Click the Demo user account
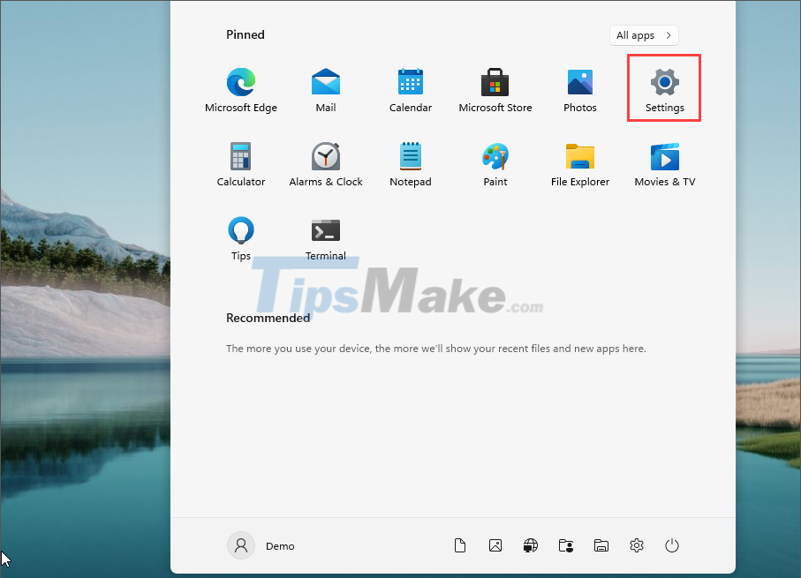This screenshot has width=801, height=578. pos(261,545)
